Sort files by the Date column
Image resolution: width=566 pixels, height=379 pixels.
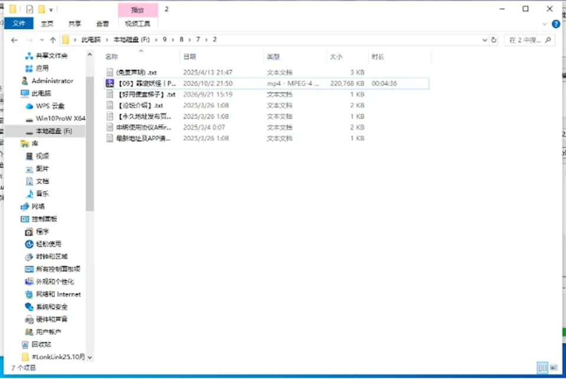190,57
